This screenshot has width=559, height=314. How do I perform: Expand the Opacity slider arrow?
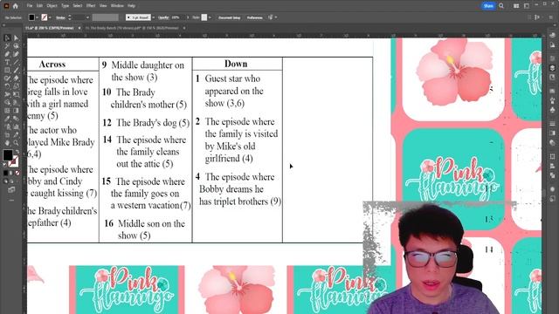pos(188,17)
